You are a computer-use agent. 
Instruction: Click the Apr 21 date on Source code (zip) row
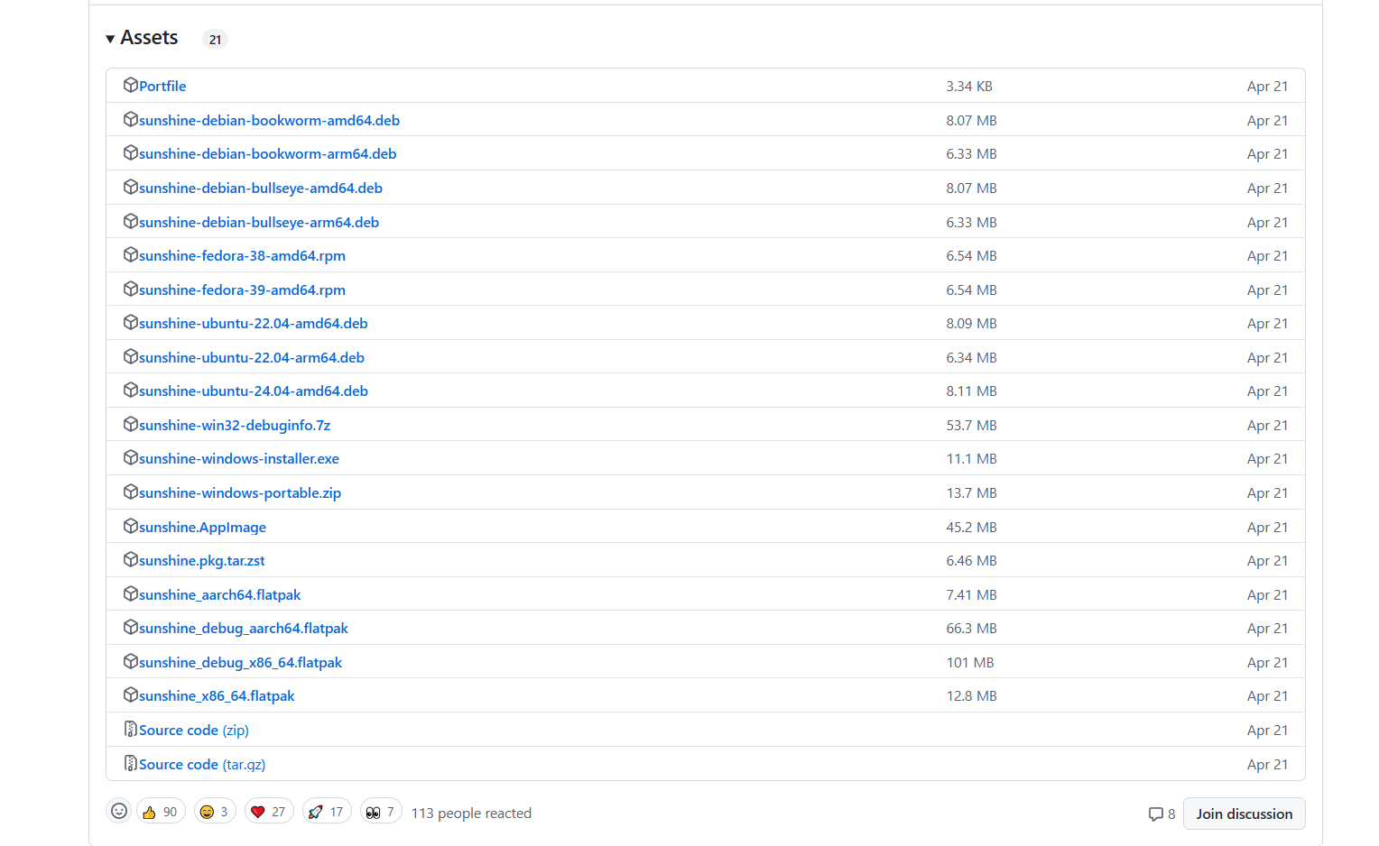(x=1267, y=730)
